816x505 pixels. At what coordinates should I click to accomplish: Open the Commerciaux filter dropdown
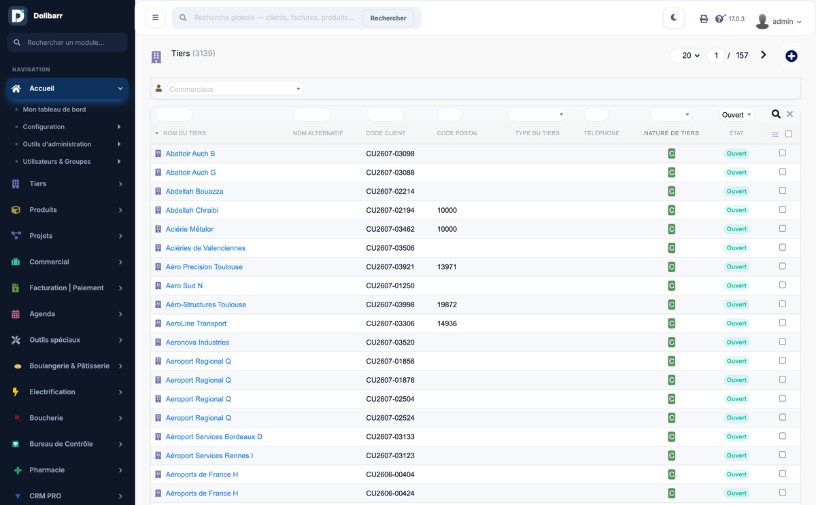235,89
